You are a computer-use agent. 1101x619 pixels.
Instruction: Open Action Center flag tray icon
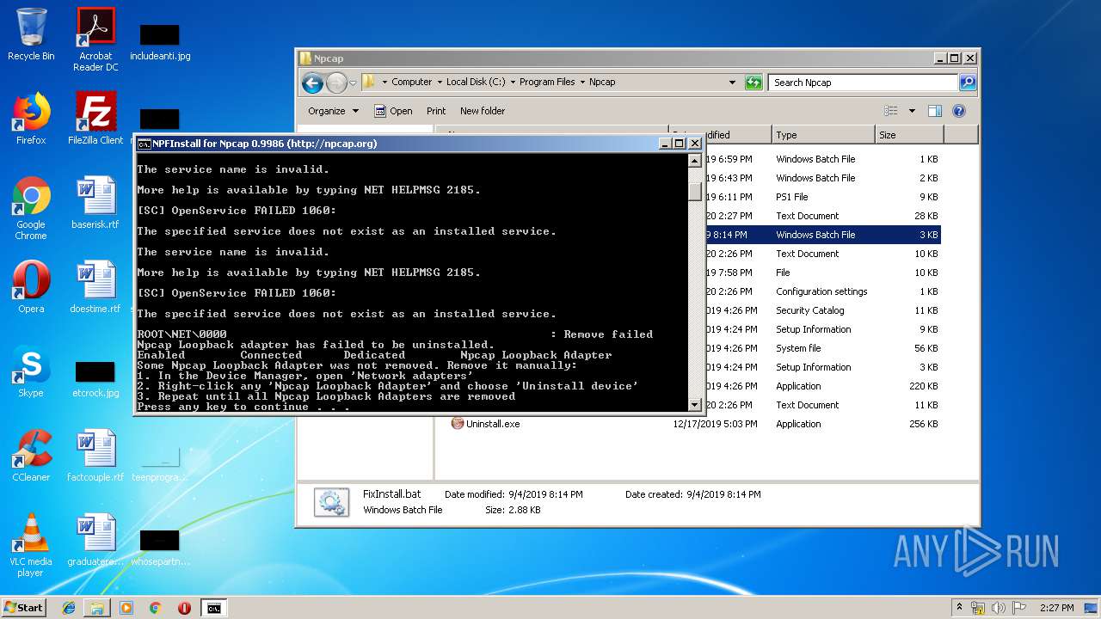click(1018, 608)
